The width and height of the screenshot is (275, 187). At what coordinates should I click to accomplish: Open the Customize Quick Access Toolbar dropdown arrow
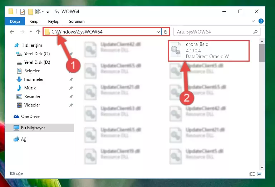coord(48,12)
